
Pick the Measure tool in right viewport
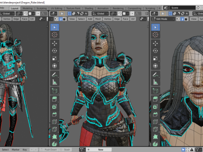click(155, 82)
